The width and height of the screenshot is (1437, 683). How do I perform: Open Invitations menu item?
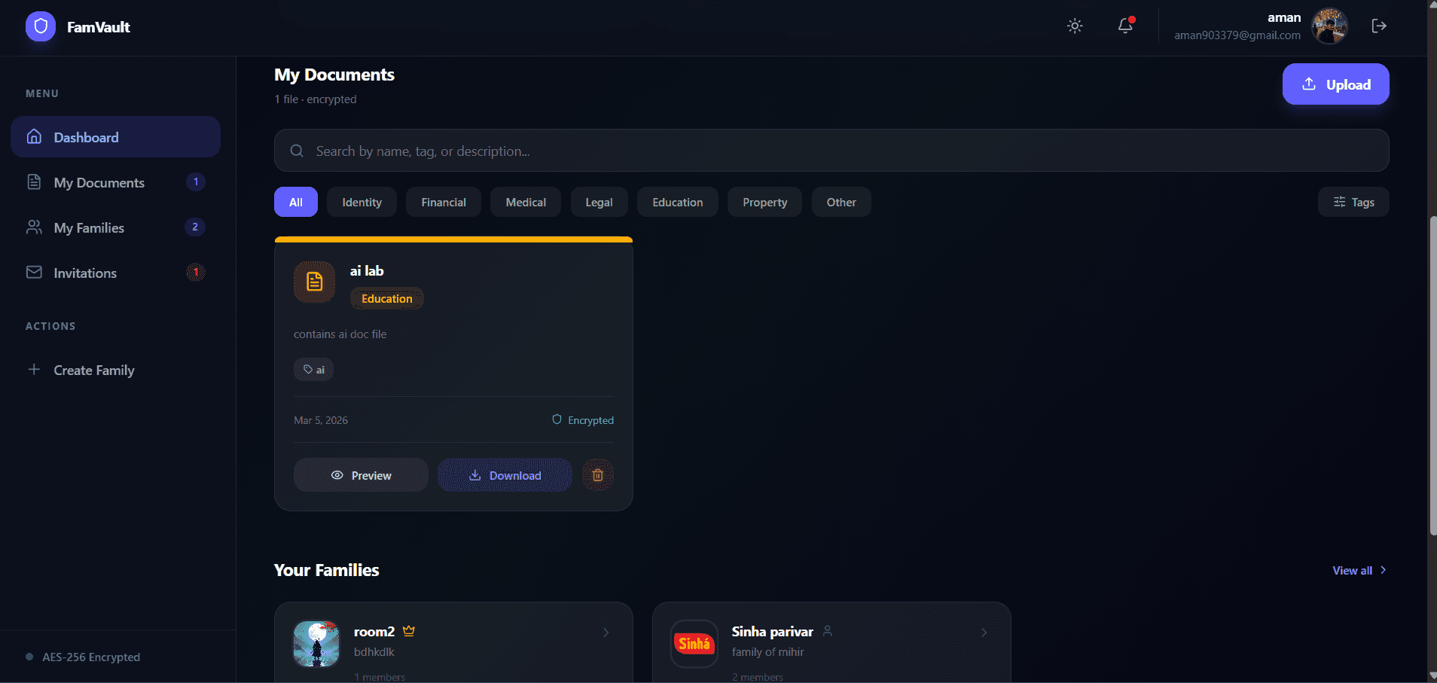click(115, 273)
